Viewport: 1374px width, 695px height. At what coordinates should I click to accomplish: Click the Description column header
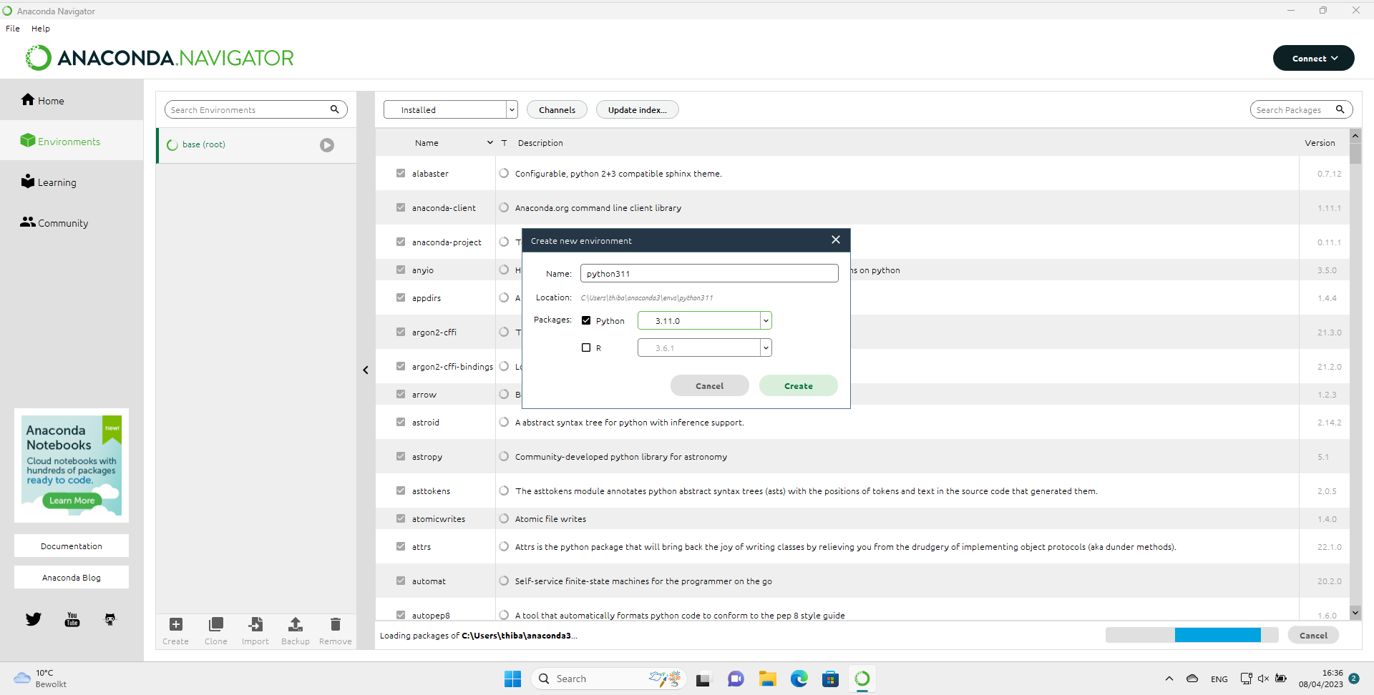click(540, 143)
